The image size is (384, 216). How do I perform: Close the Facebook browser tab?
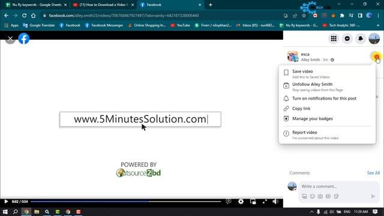pos(200,5)
